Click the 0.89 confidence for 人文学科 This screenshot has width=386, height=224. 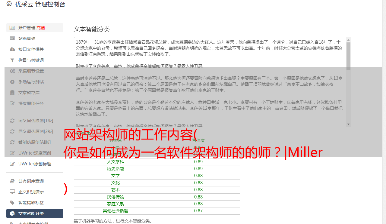(198, 161)
